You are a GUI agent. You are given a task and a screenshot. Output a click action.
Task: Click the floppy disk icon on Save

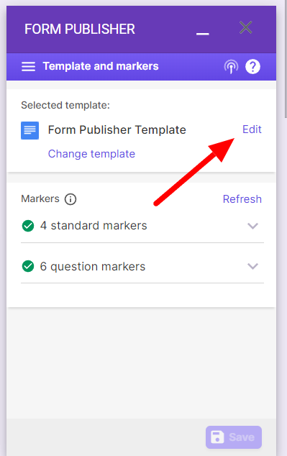coord(217,437)
